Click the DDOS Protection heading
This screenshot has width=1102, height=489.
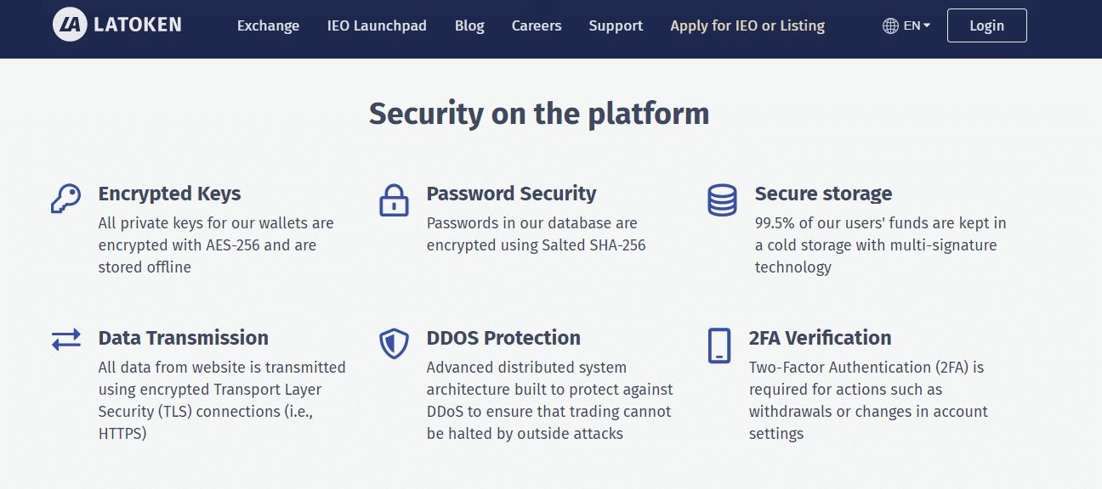(x=503, y=338)
